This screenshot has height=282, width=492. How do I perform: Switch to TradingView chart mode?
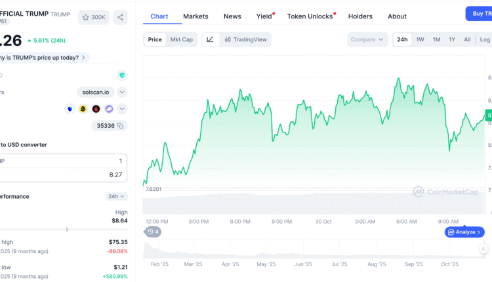pos(245,39)
